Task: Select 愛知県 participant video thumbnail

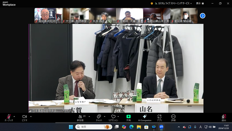Action: coord(184,16)
